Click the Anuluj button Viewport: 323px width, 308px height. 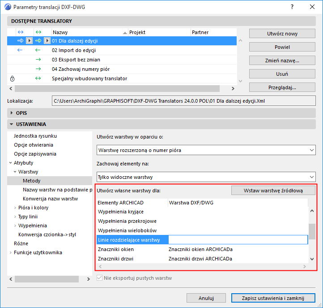tap(206, 298)
